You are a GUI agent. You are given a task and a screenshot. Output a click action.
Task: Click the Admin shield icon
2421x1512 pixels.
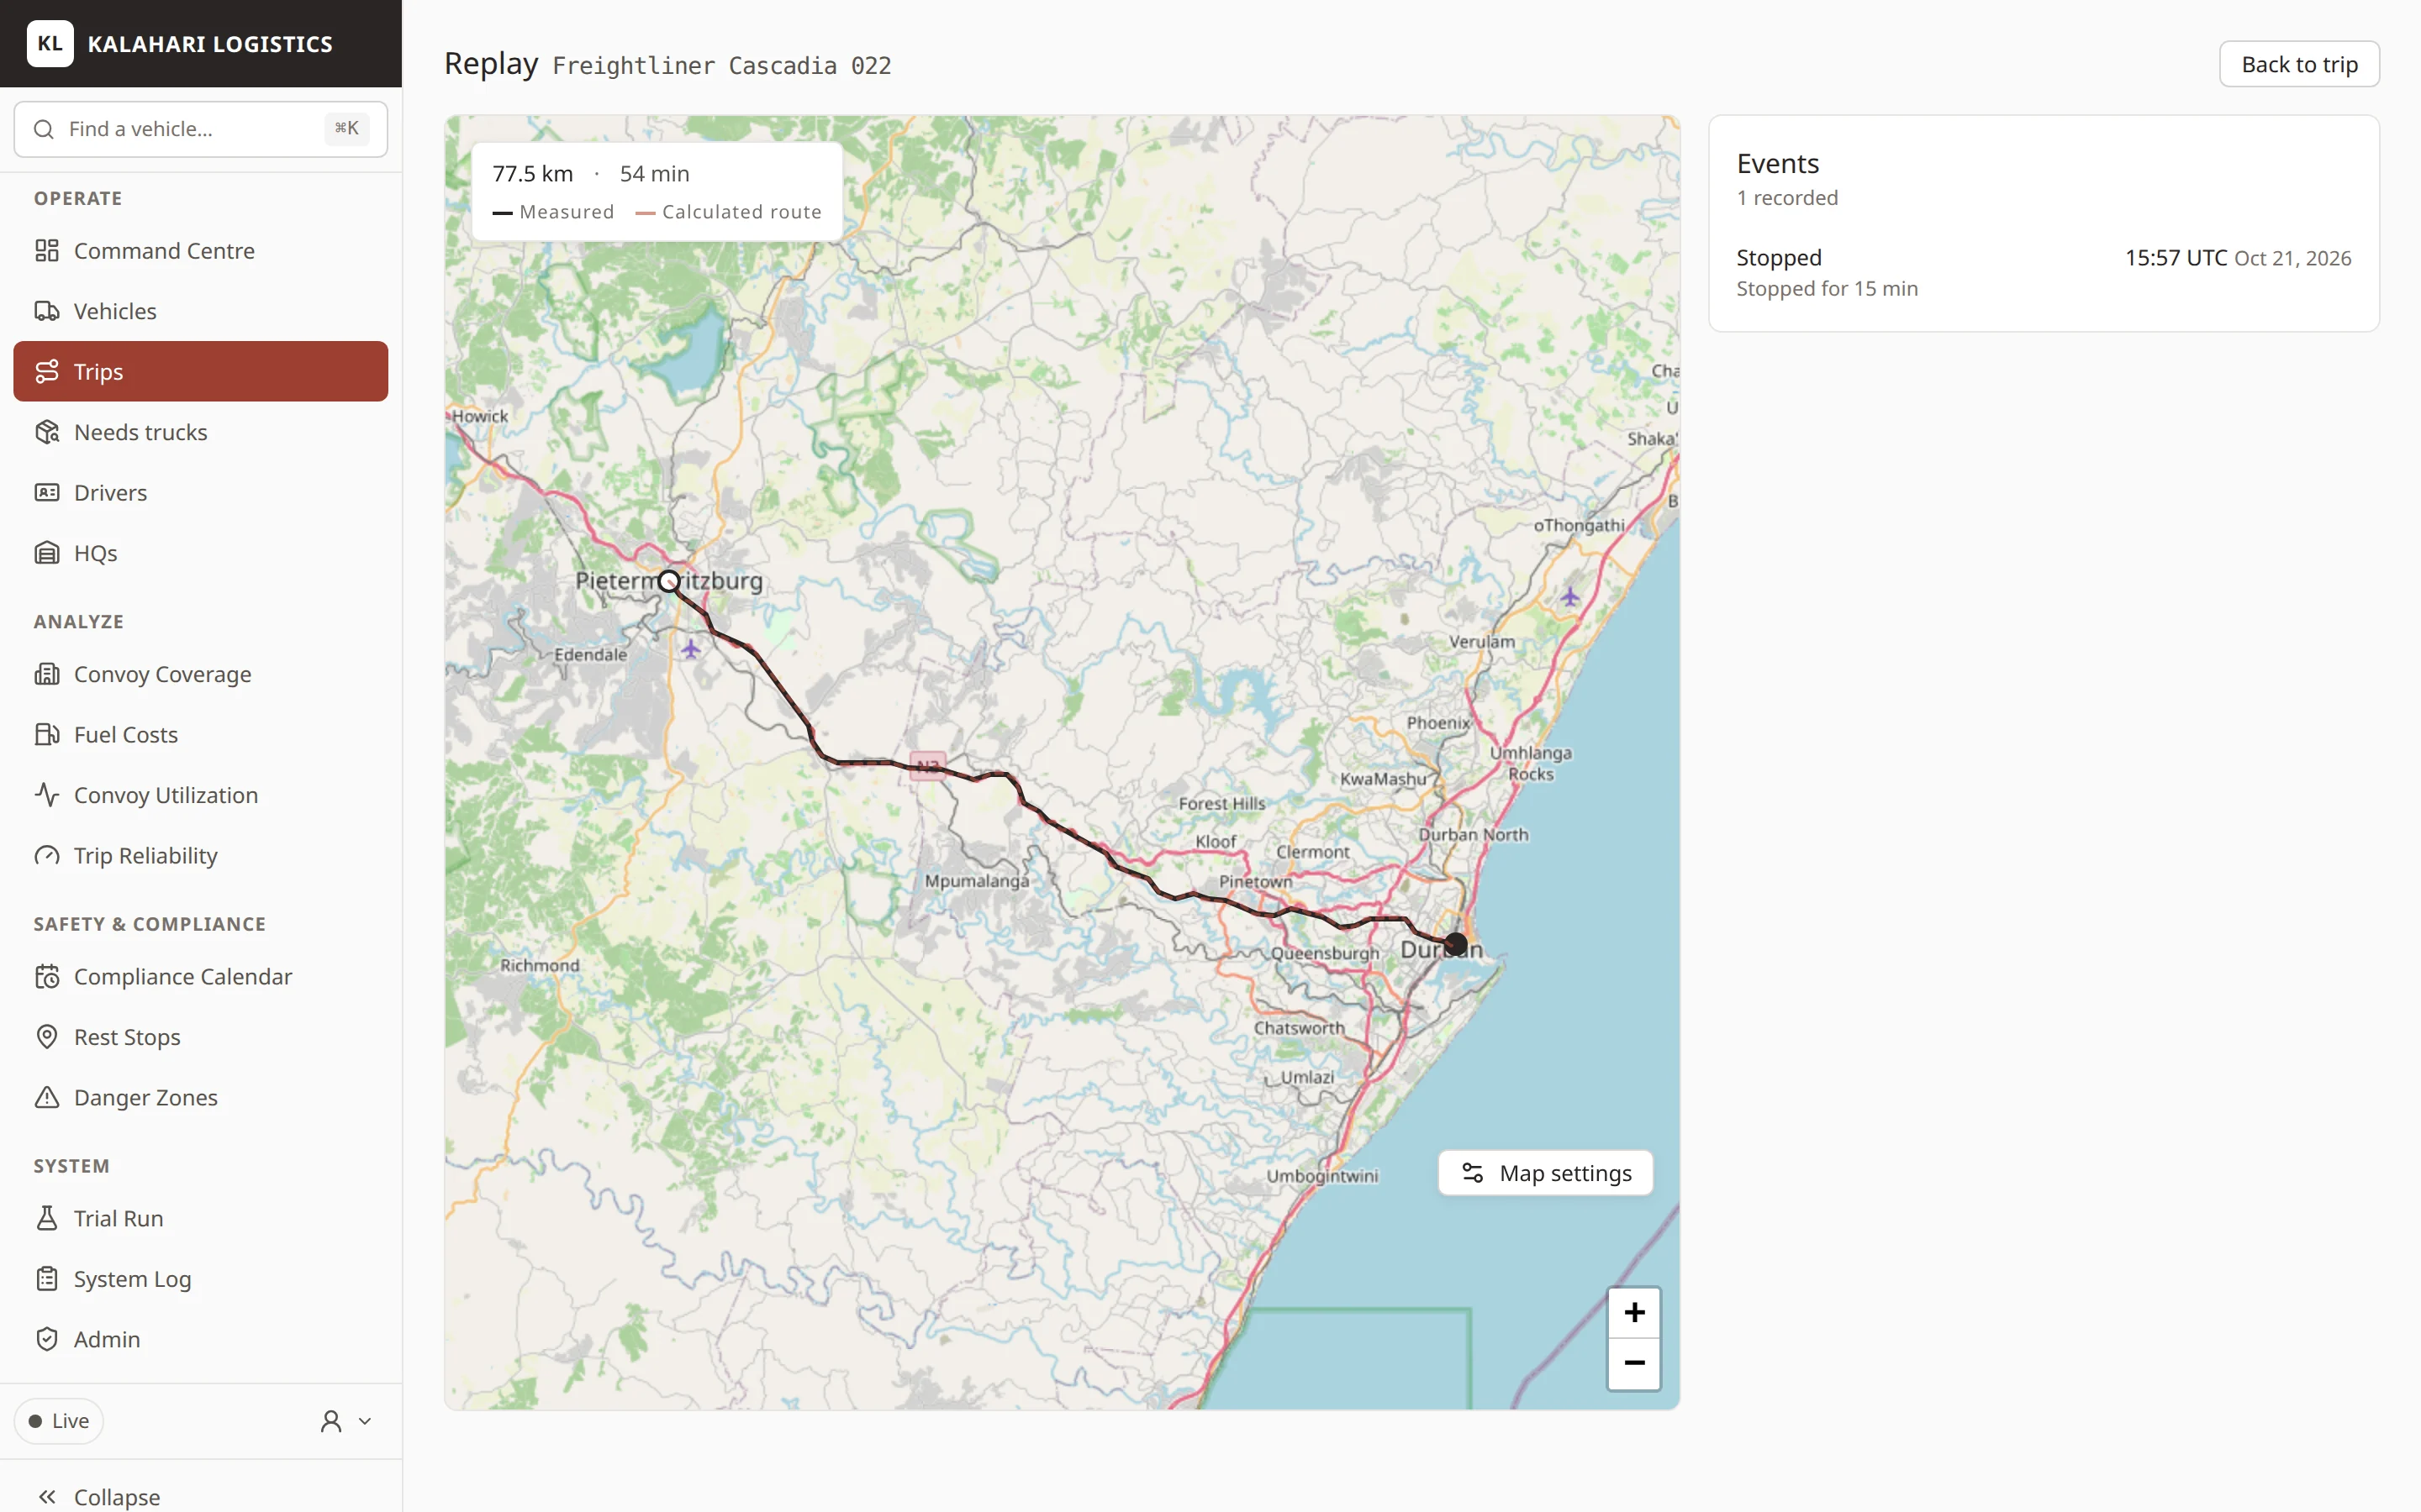[47, 1339]
